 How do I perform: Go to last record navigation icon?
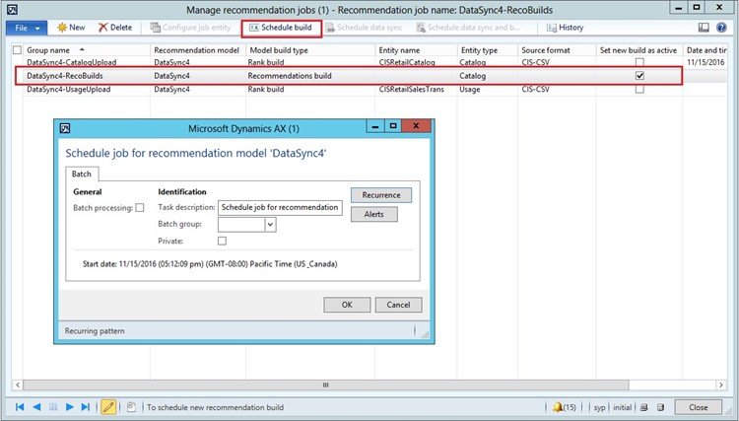[86, 407]
